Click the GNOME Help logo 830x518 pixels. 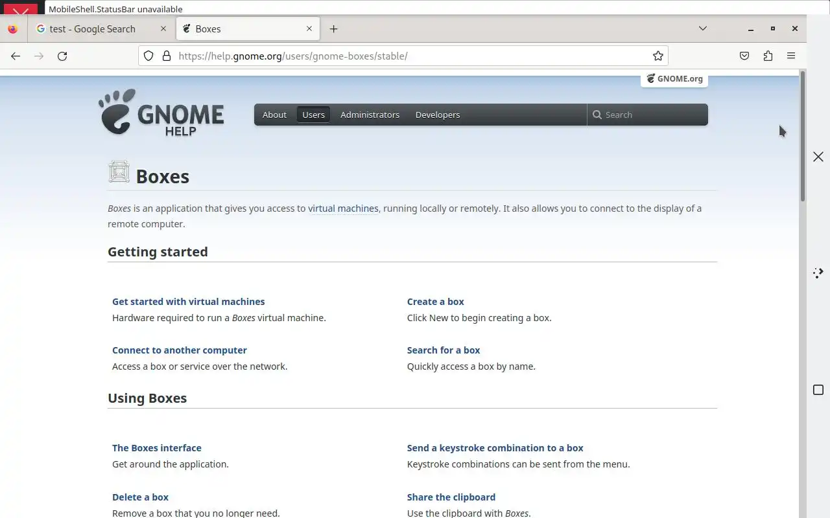(x=161, y=112)
